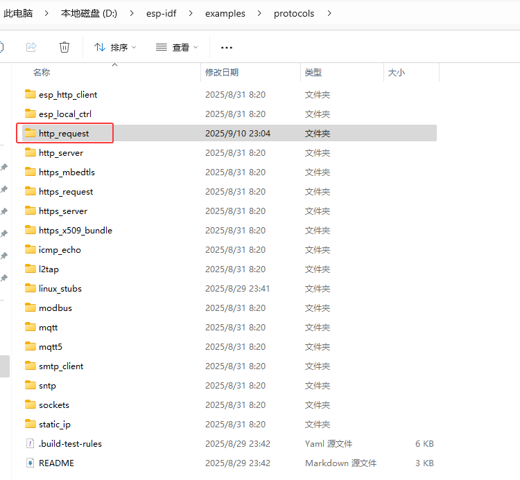The image size is (520, 480).
Task: Click the esp_http_client folder icon
Action: tap(31, 94)
